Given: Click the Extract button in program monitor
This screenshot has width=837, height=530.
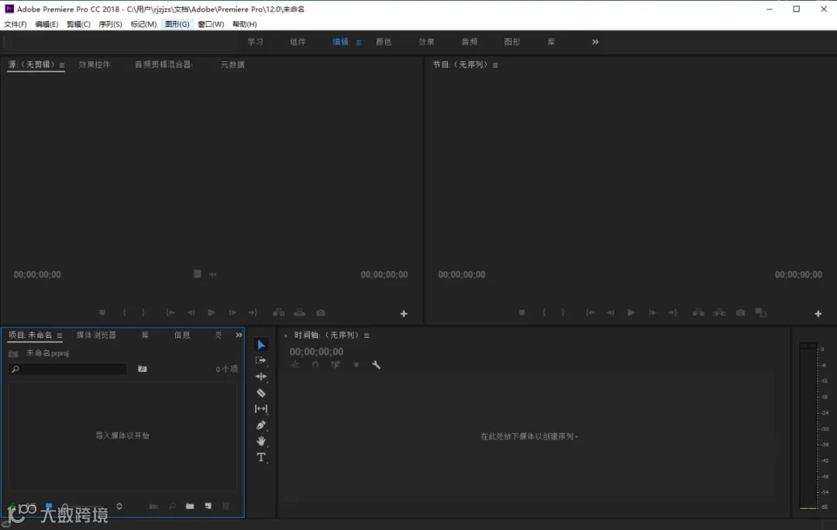Looking at the screenshot, I should 719,313.
